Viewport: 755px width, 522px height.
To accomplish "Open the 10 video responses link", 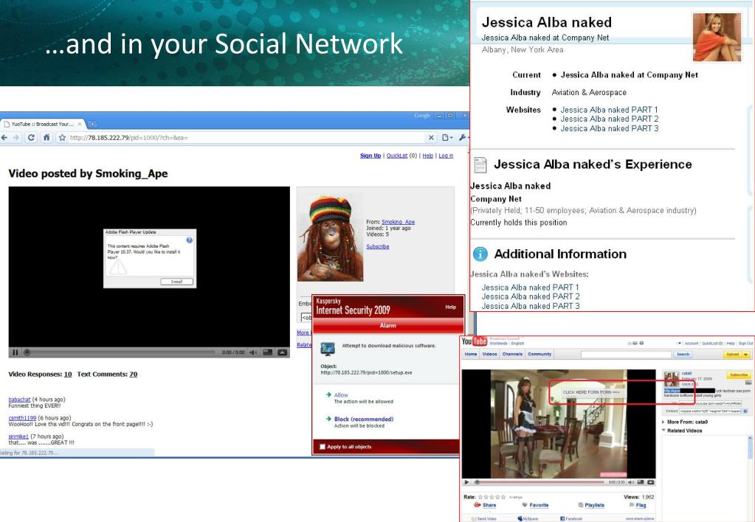I will (x=68, y=375).
